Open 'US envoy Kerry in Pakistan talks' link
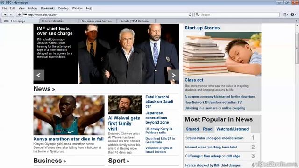The image size is (299, 168). [159, 131]
